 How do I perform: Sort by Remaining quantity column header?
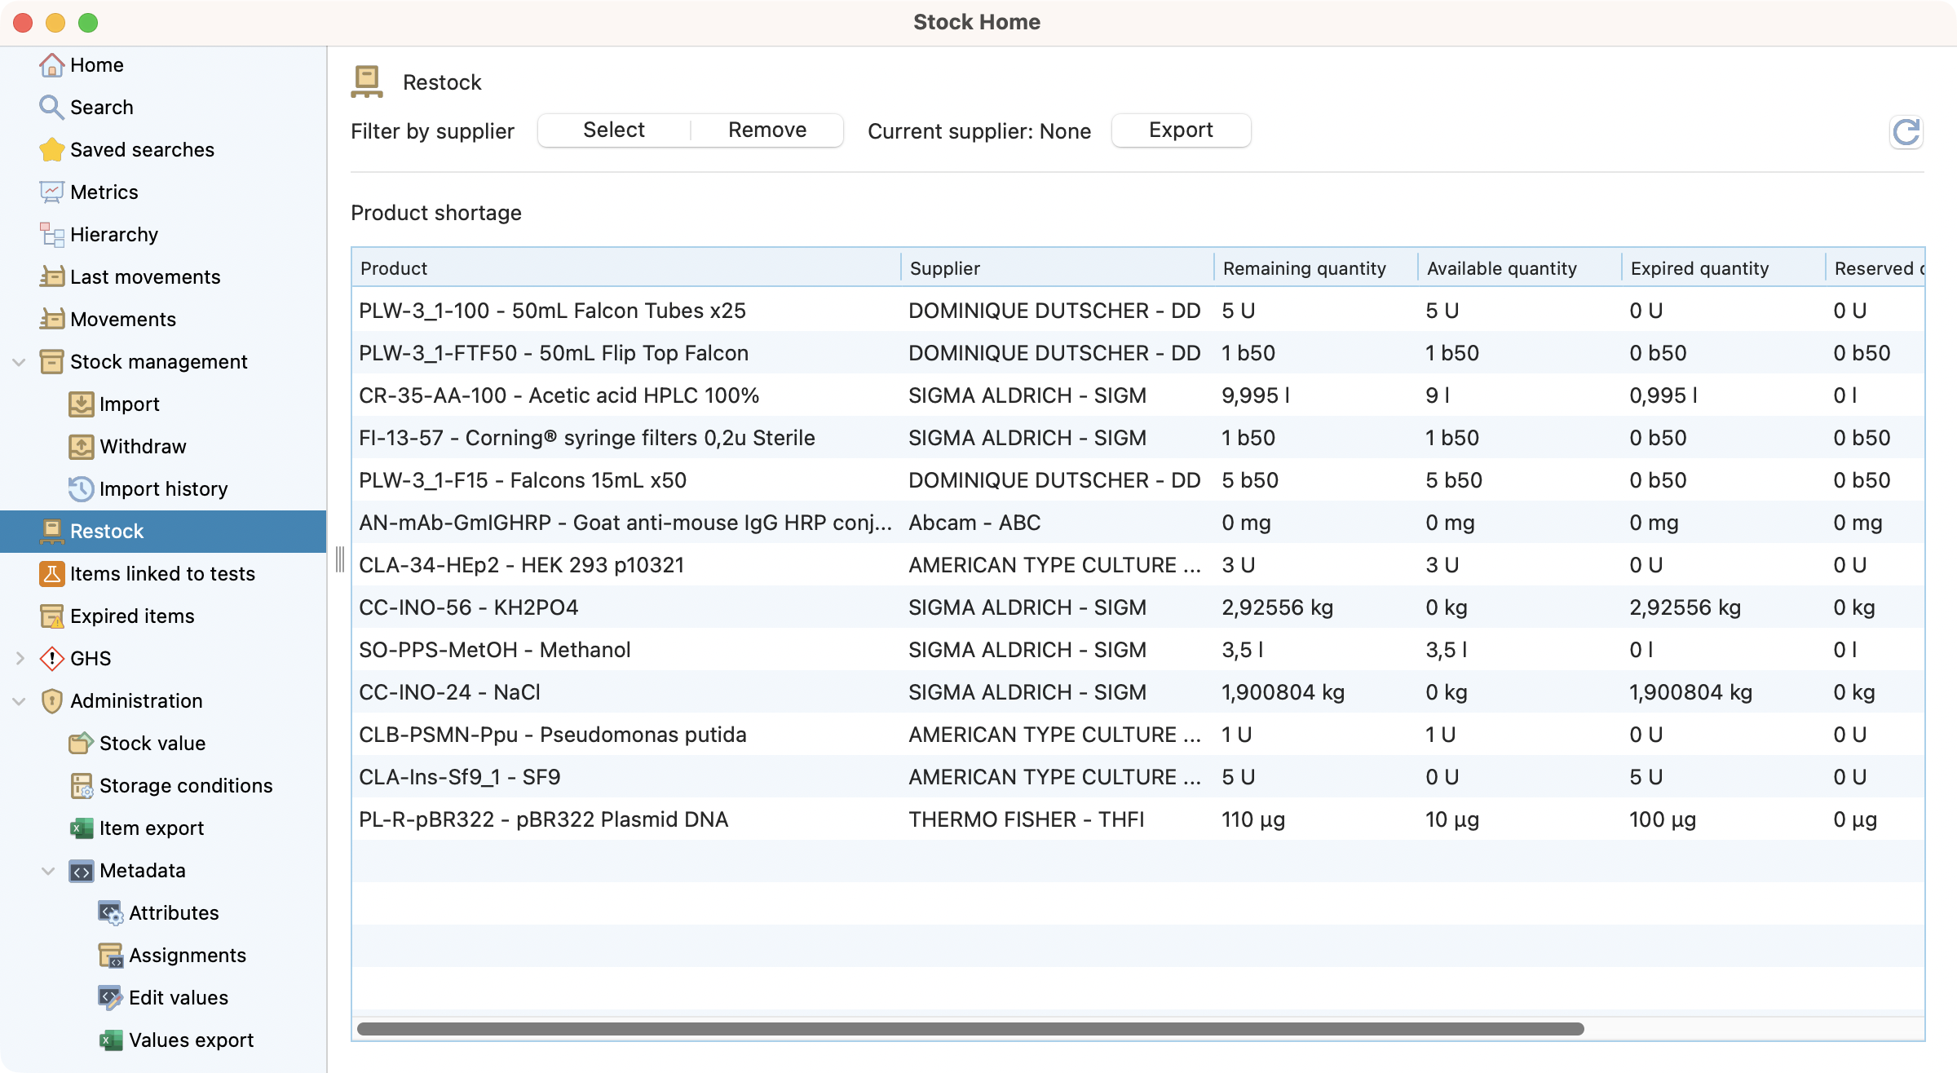click(1304, 268)
